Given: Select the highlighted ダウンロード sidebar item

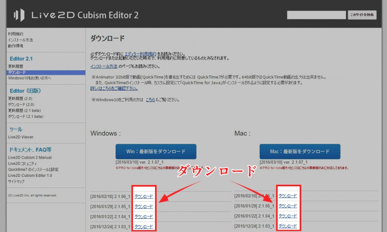Looking at the screenshot, I should tap(46, 72).
